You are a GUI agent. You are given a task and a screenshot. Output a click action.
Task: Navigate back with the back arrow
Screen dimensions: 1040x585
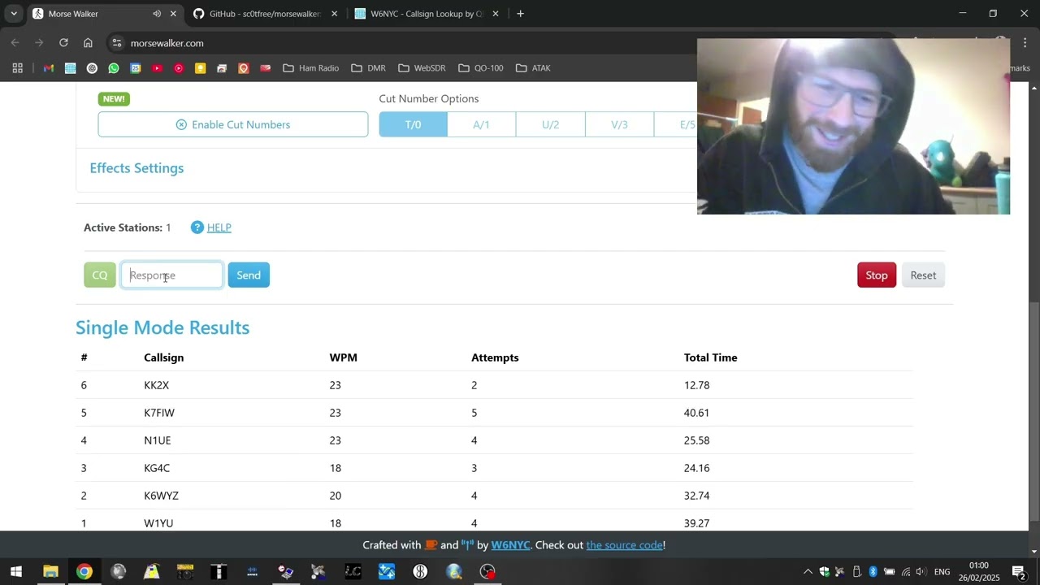15,43
